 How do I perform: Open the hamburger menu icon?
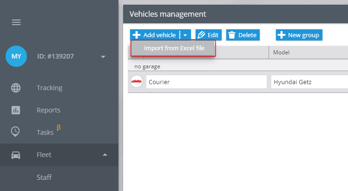(x=16, y=22)
